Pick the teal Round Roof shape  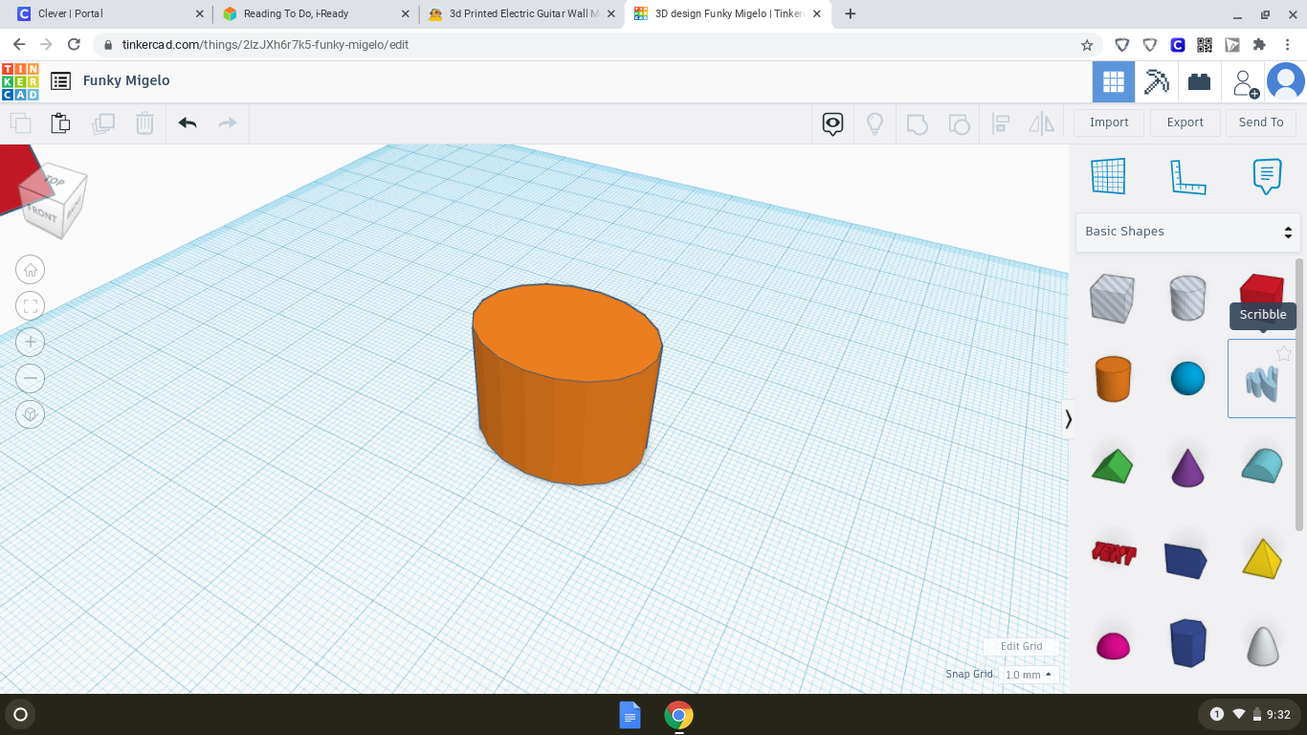point(1261,465)
